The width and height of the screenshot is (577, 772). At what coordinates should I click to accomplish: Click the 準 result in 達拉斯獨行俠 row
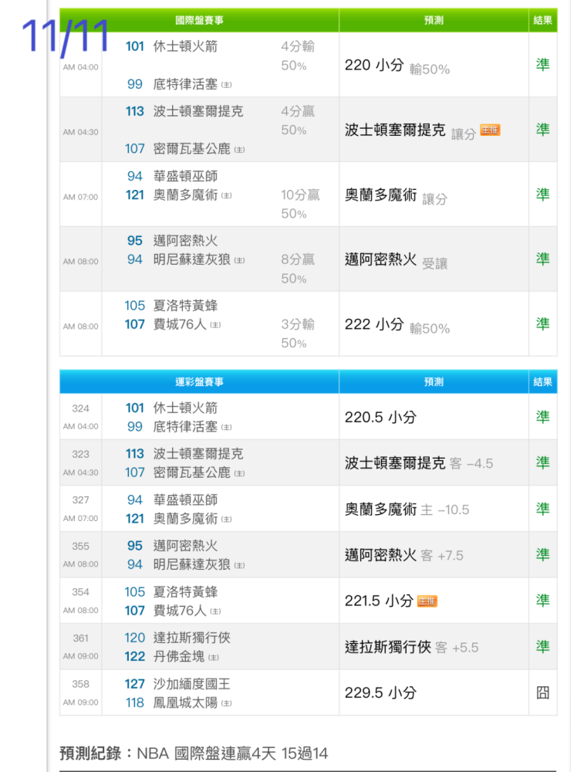542,646
